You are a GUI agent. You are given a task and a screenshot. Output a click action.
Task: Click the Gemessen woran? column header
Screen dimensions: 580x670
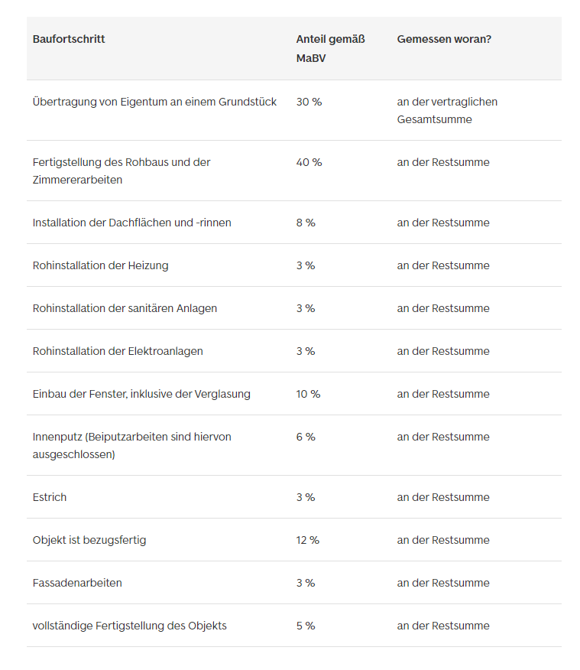pyautogui.click(x=444, y=39)
